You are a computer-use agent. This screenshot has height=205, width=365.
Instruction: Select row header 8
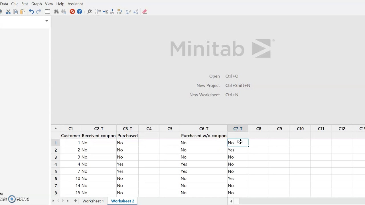click(x=56, y=193)
